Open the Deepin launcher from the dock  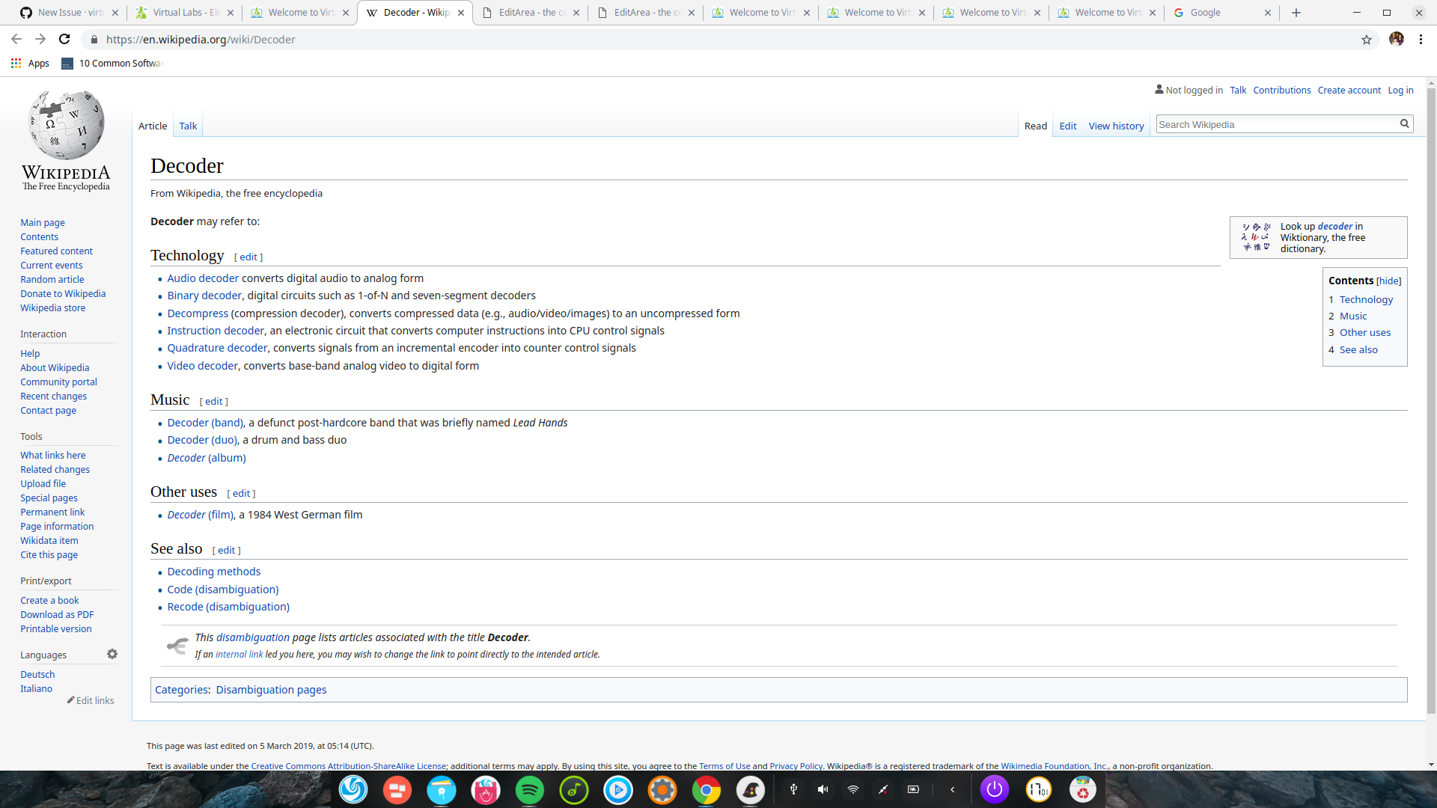click(353, 789)
